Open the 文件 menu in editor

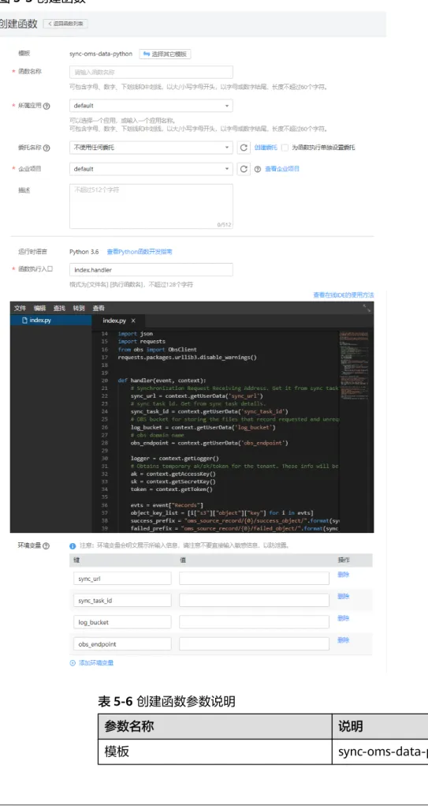[20, 308]
